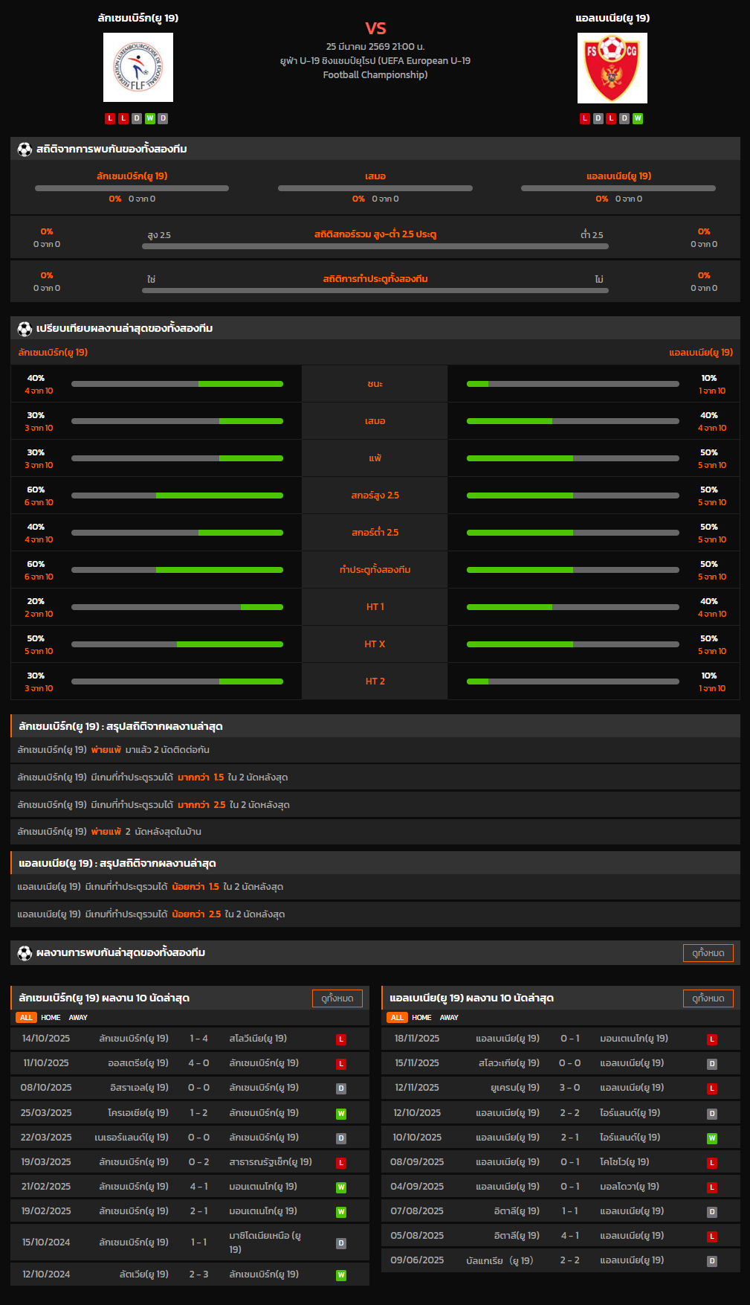Select HOME filter for Montenegro matches
The width and height of the screenshot is (750, 1305).
421,1018
